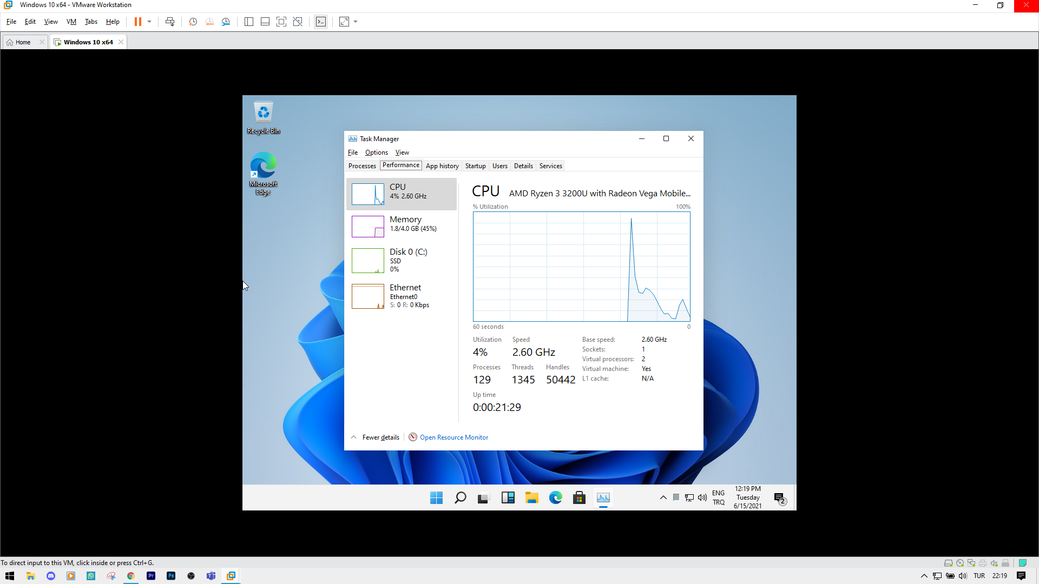1039x584 pixels.
Task: Select Ethernet in performance sidebar
Action: (x=402, y=296)
